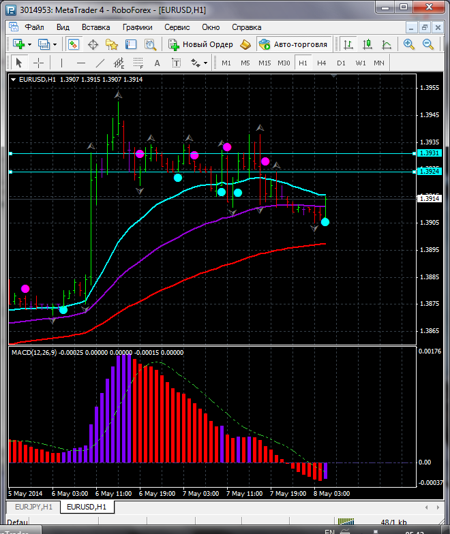
Task: Select the crosshair cursor tool
Action: (39, 63)
